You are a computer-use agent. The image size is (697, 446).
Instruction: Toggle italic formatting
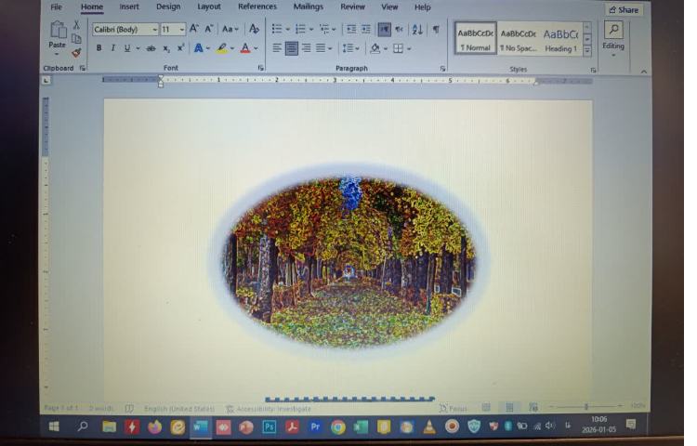(112, 48)
